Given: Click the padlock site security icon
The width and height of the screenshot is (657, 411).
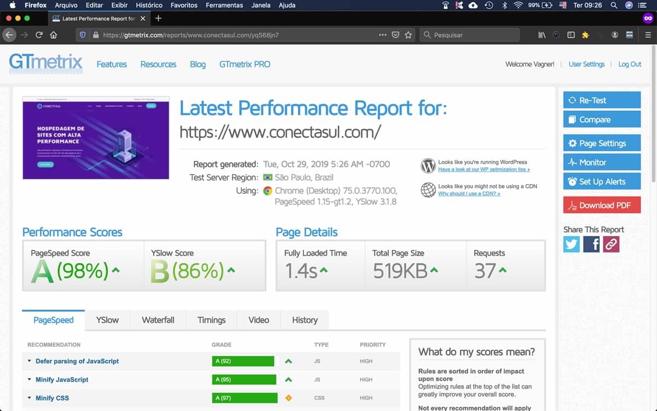Looking at the screenshot, I should [x=96, y=35].
